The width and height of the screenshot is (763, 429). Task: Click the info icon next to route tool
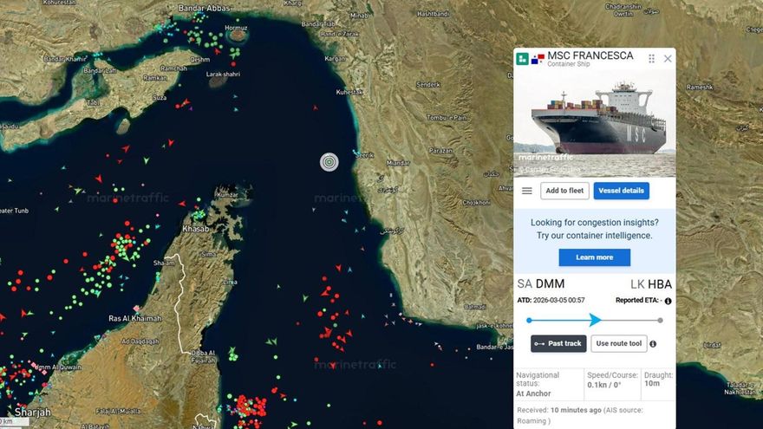click(x=653, y=344)
